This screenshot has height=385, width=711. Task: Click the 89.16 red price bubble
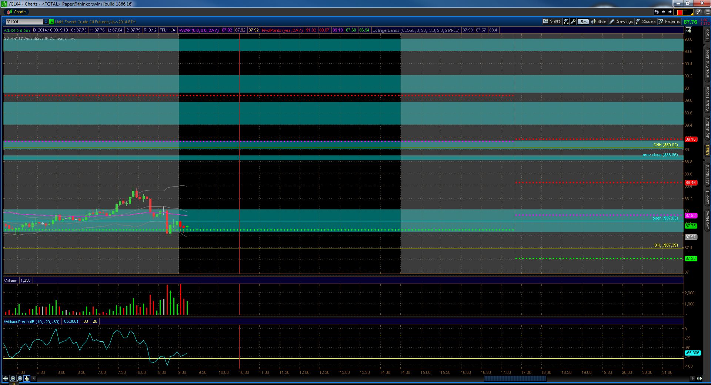click(691, 140)
